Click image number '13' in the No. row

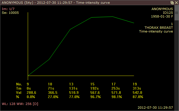[71, 84]
